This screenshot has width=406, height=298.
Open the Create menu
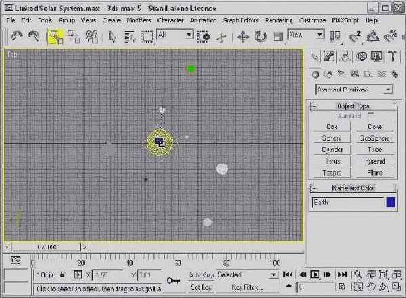tap(112, 20)
